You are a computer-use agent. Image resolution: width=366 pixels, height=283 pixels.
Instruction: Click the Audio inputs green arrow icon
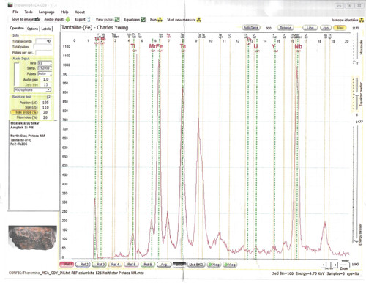(x=67, y=19)
